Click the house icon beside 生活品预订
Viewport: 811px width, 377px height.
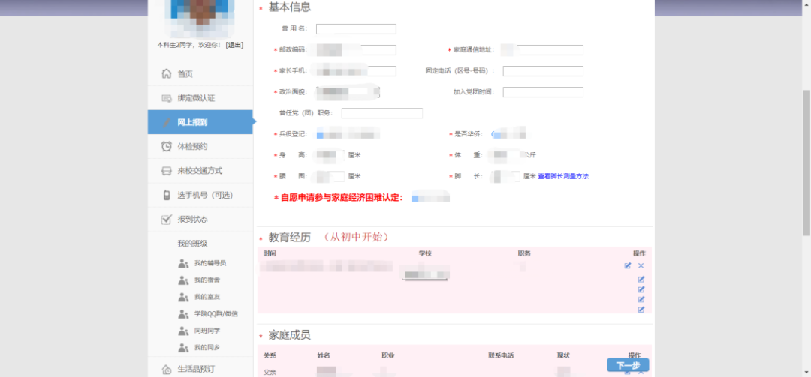(167, 369)
